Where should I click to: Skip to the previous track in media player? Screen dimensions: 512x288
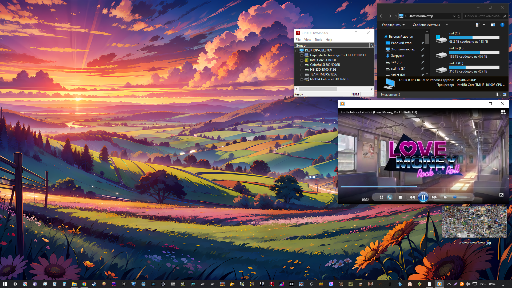tap(412, 197)
